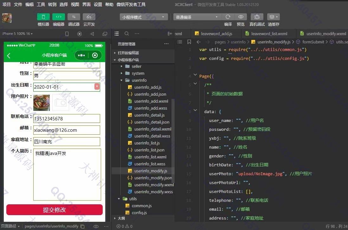The height and width of the screenshot is (230, 348).
Task: Click the bookmark icon in the editor toolbar
Action: click(189, 42)
